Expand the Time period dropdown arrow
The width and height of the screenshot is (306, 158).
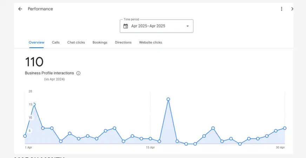(x=187, y=26)
